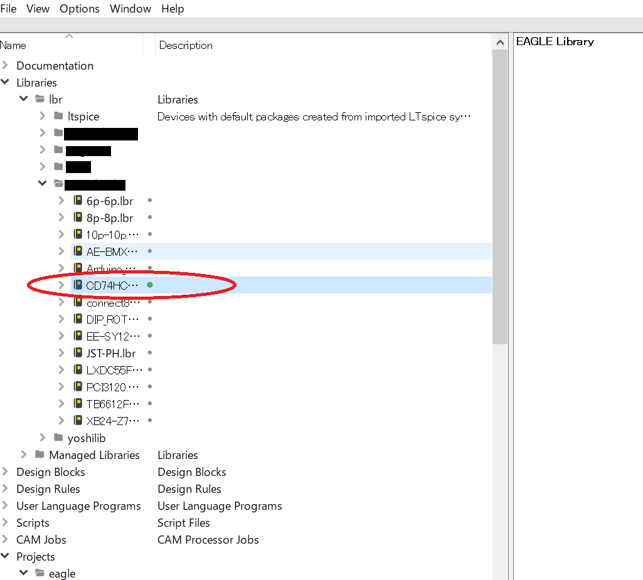643x580 pixels.
Task: Expand User Language Programs node
Action: (x=5, y=505)
